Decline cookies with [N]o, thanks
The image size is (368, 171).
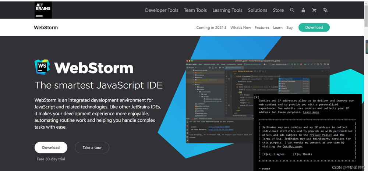point(302,154)
